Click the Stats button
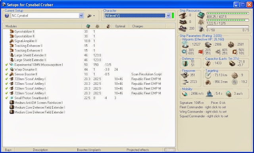 (x=169, y=150)
